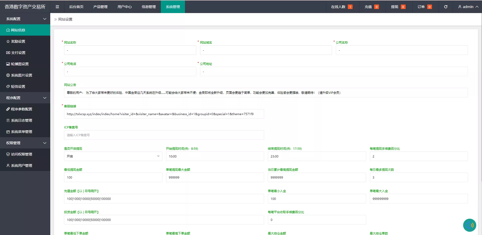Image resolution: width=482 pixels, height=235 pixels.
Task: Collapse the 系统配置 section
Action: tap(25, 19)
